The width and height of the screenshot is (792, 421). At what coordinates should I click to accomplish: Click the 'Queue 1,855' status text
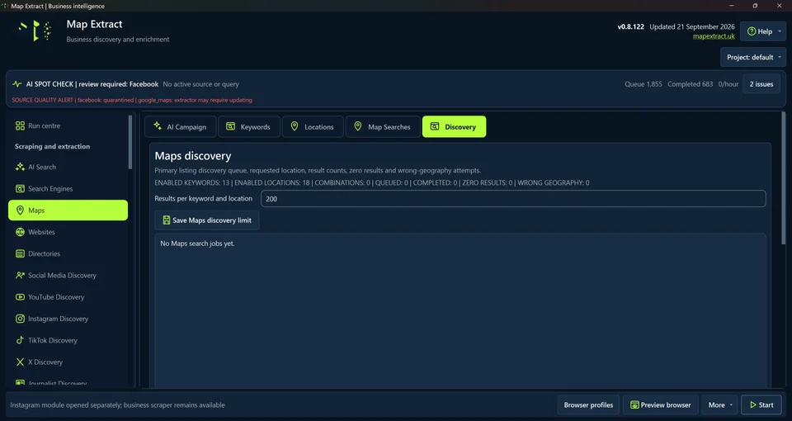tap(643, 84)
